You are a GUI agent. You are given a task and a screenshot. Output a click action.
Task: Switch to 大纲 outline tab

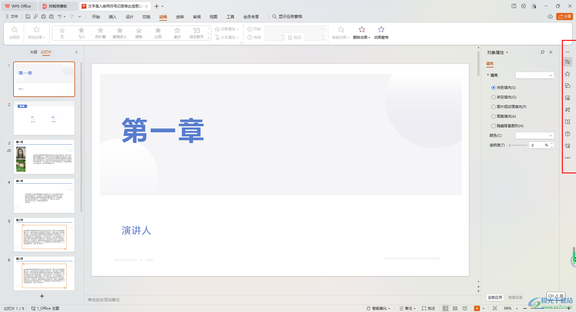pos(34,52)
